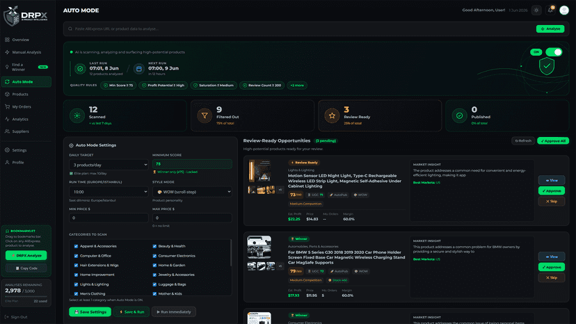Screen dimensions: 576x324
Task: Click the Min Price input field
Action: click(x=109, y=218)
